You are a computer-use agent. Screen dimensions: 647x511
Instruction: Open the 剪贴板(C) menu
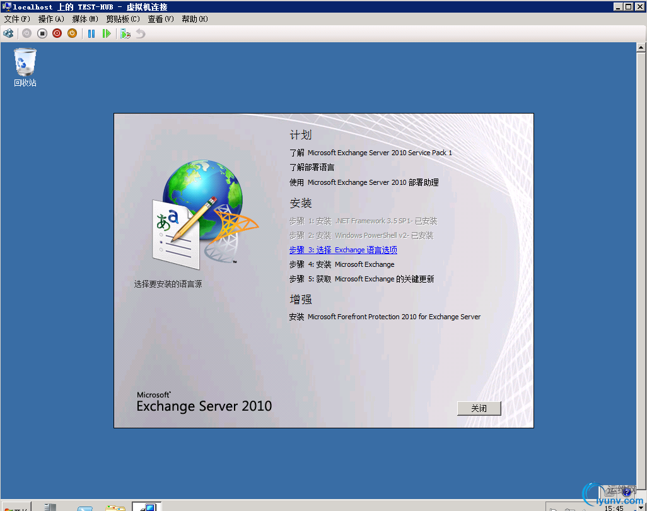pyautogui.click(x=123, y=19)
